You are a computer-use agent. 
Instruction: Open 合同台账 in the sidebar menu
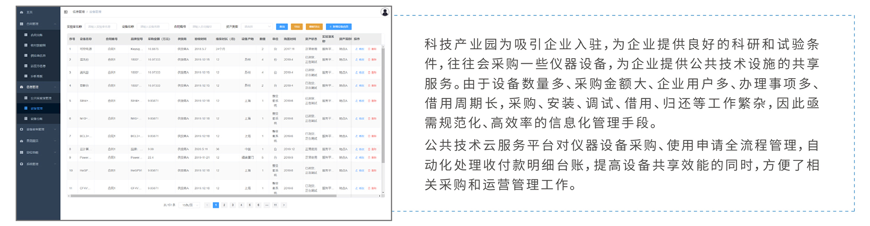(x=37, y=35)
